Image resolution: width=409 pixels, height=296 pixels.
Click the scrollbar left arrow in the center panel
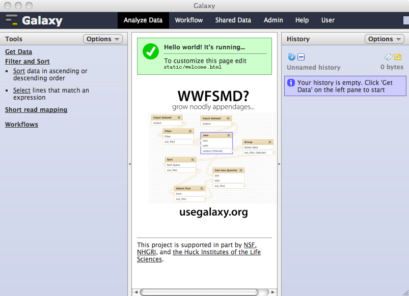(x=136, y=292)
